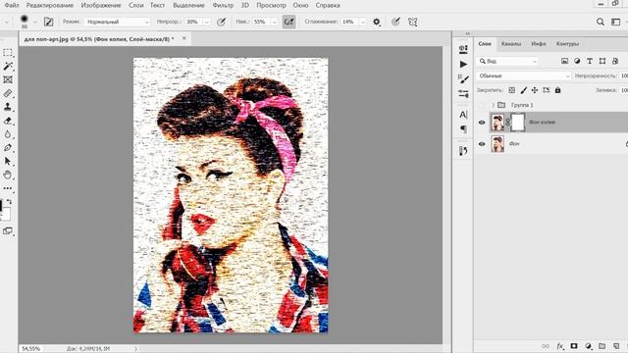Click the background white color swatch
The width and height of the screenshot is (628, 353).
pyautogui.click(x=6, y=214)
